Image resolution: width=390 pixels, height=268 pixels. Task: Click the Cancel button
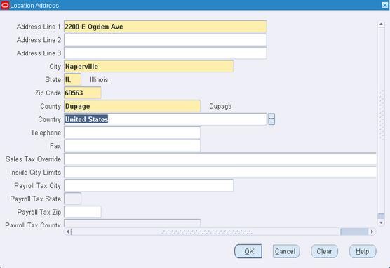pyautogui.click(x=286, y=251)
